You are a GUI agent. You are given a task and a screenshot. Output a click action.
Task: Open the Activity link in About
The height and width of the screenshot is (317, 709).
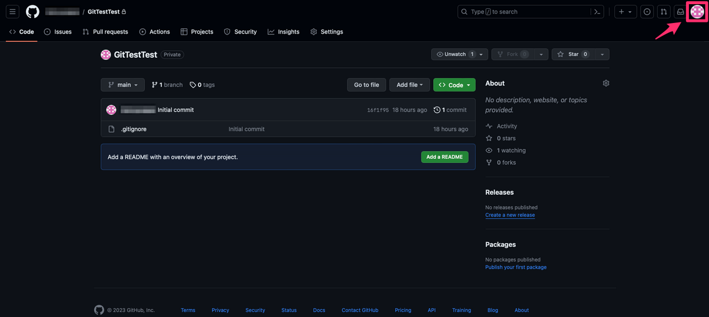pyautogui.click(x=502, y=126)
